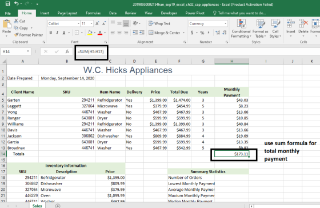
Task: Open the Font dialog launcher
Action: click(x=106, y=42)
